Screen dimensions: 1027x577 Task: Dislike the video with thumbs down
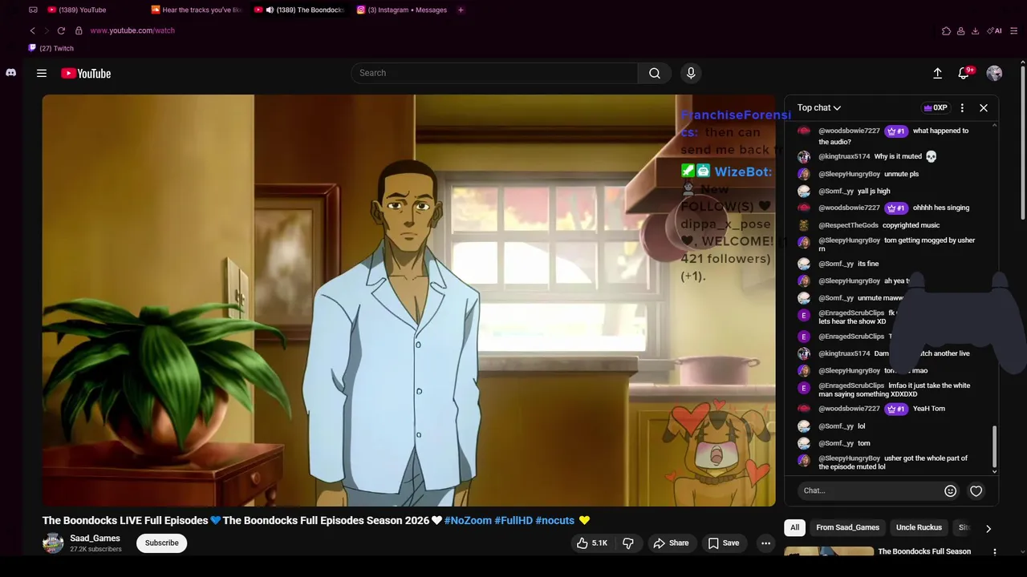628,543
